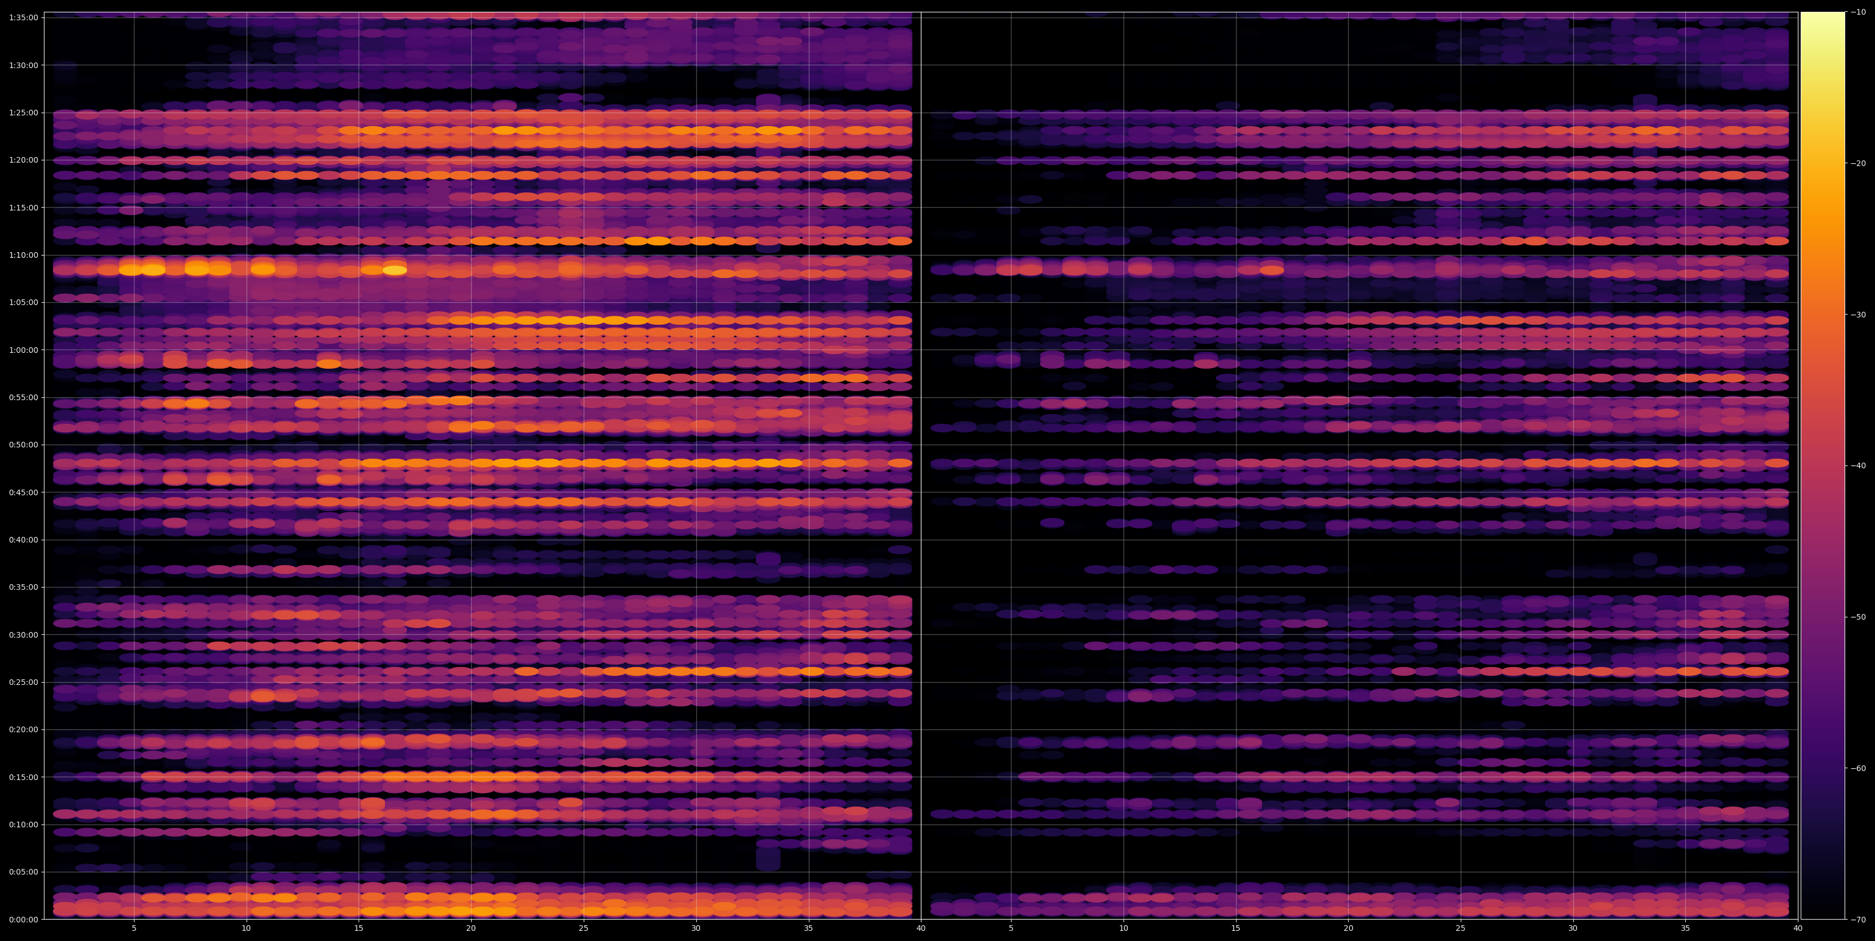Click the 0:55:00 y-axis tick label

23,397
